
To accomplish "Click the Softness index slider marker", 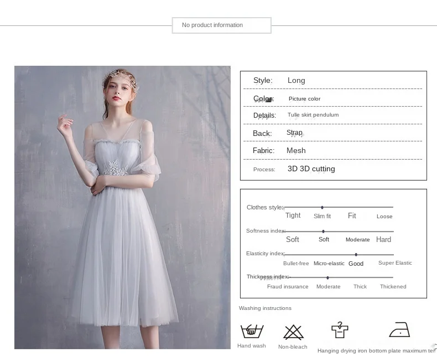I will [x=323, y=232].
